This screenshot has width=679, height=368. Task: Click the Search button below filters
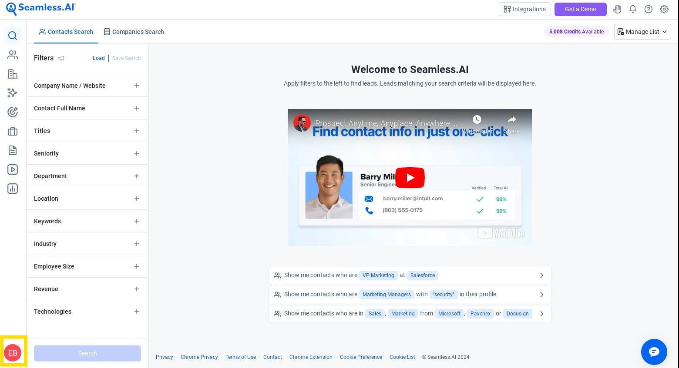click(x=87, y=353)
